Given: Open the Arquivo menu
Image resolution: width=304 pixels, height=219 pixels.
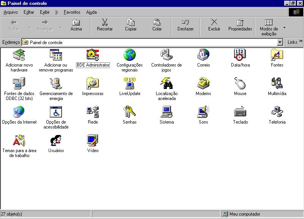Looking at the screenshot, I should (11, 12).
